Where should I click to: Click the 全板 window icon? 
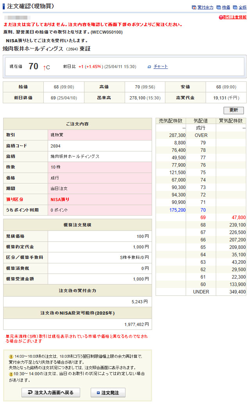[x=235, y=7]
